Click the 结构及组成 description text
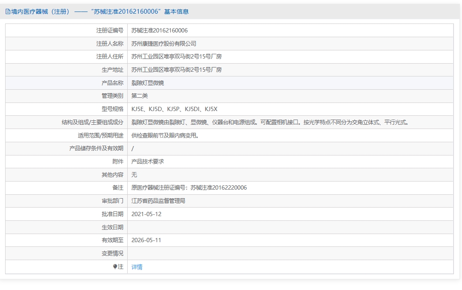This screenshot has width=462, height=290. (270, 122)
